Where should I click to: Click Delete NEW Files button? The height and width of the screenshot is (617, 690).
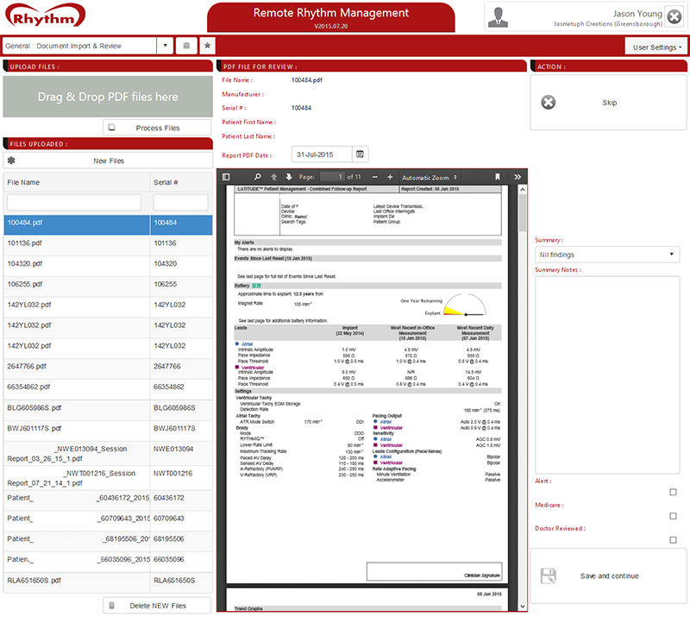(x=157, y=606)
